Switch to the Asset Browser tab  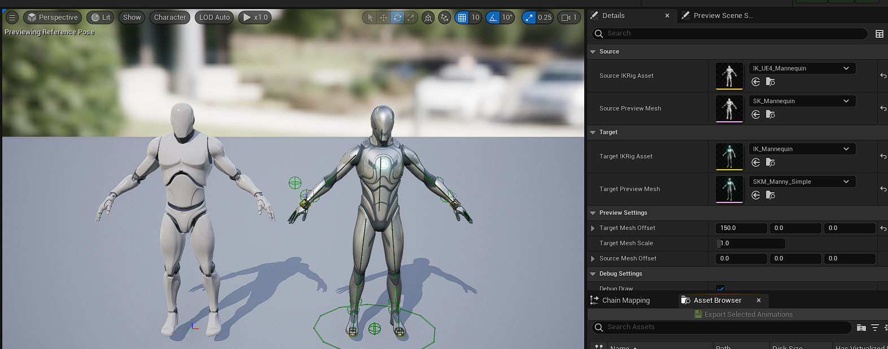click(717, 301)
